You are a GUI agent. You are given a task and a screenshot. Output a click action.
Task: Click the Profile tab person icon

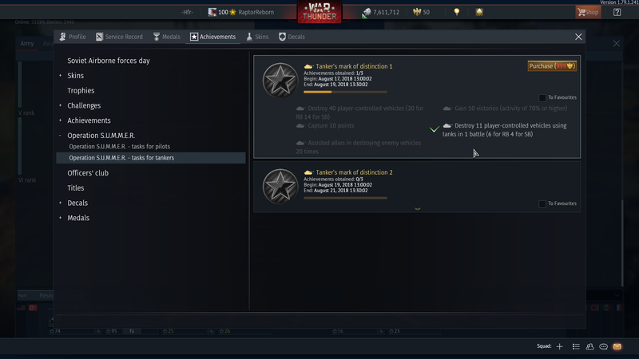pos(62,37)
